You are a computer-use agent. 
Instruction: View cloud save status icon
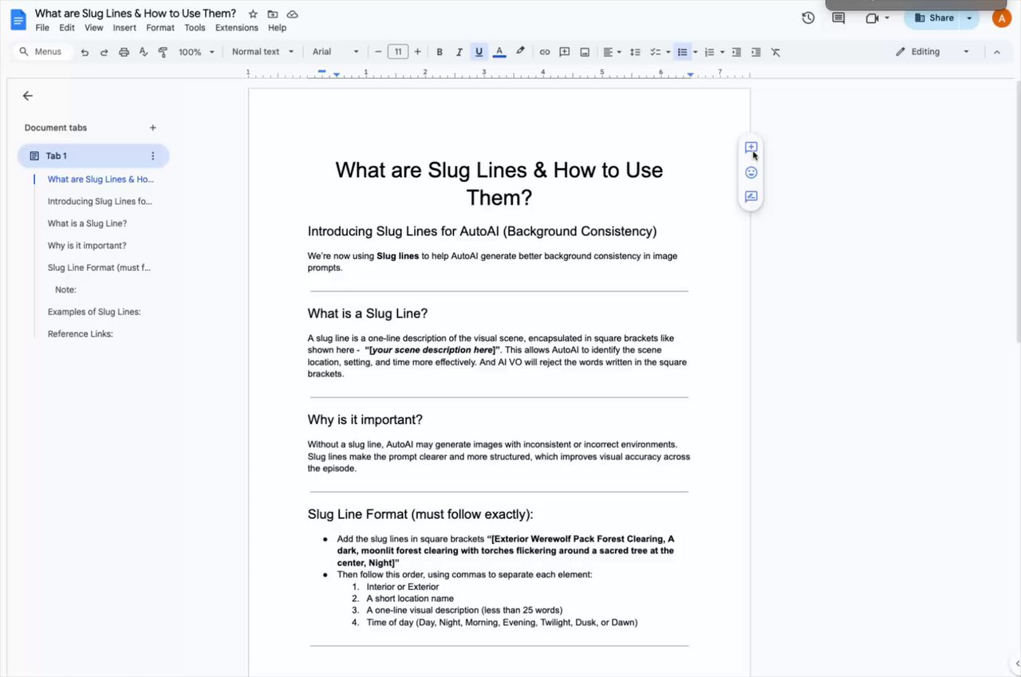293,14
